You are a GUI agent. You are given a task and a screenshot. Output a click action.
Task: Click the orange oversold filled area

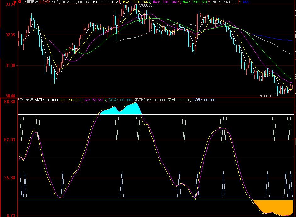tap(277, 207)
